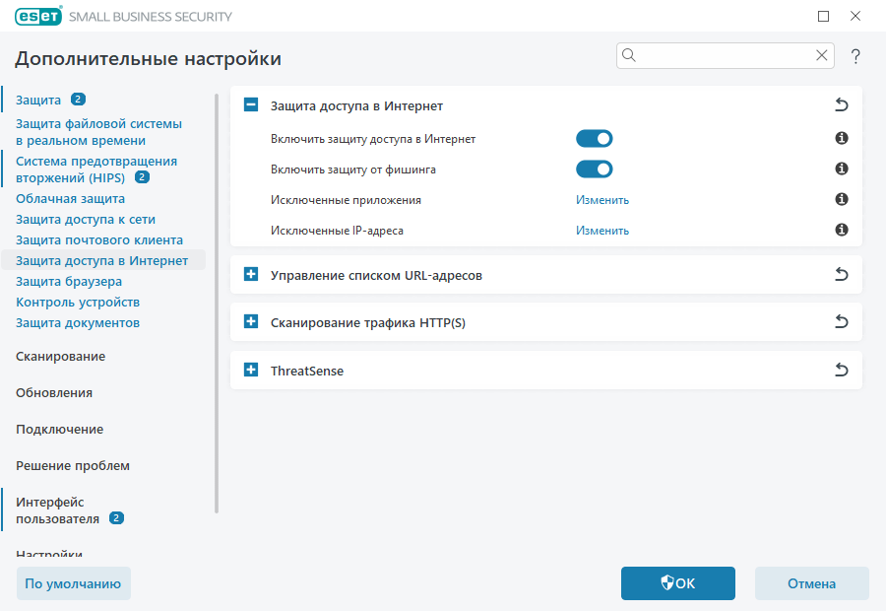Clear the search field with the X icon
886x611 pixels.
822,55
